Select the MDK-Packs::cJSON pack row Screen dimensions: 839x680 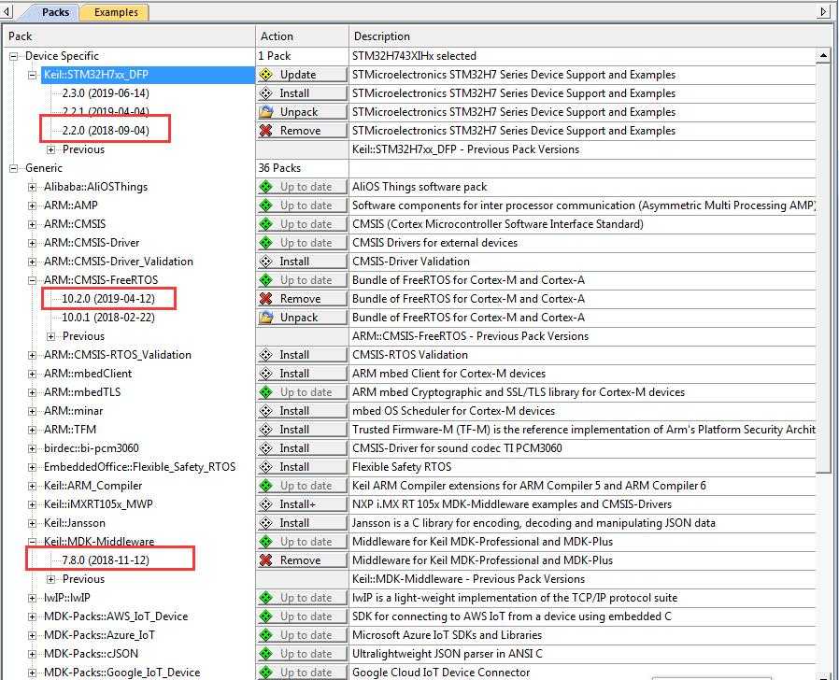(x=91, y=654)
